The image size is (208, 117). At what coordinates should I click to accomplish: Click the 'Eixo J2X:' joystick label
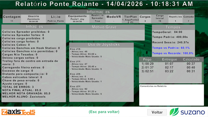(75, 74)
